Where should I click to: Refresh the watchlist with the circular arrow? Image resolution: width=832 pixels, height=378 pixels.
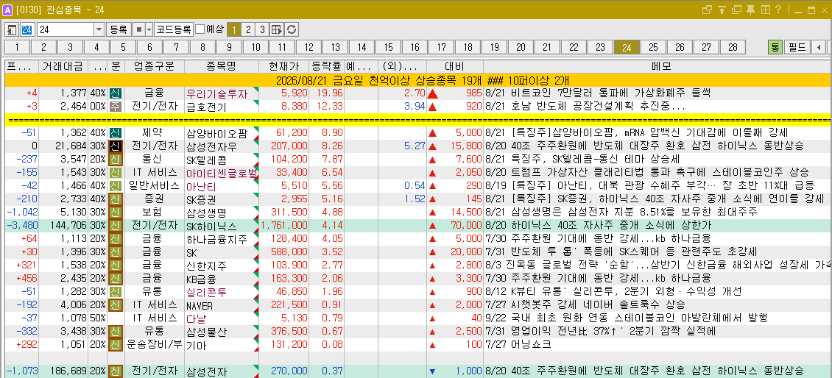pyautogui.click(x=292, y=29)
